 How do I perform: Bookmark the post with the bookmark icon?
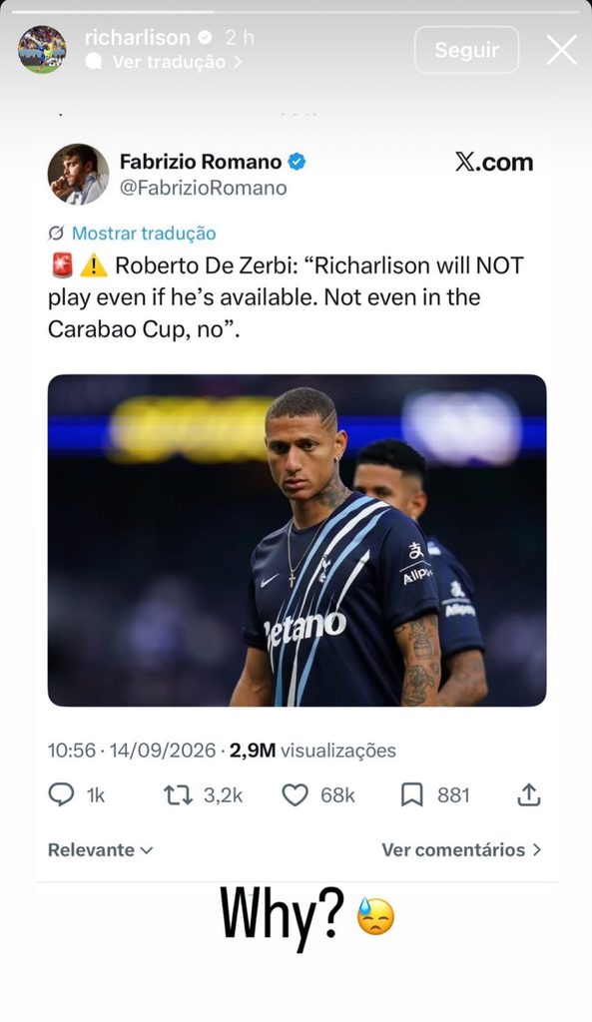[411, 795]
